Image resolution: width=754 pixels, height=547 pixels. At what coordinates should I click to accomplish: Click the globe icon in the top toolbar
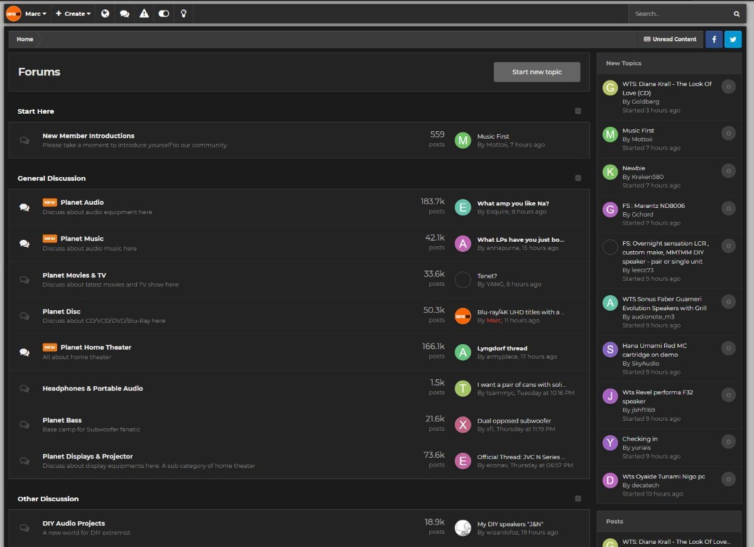pyautogui.click(x=105, y=13)
